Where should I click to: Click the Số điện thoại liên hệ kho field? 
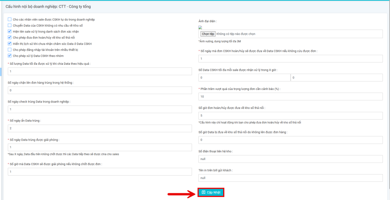pos(290,159)
